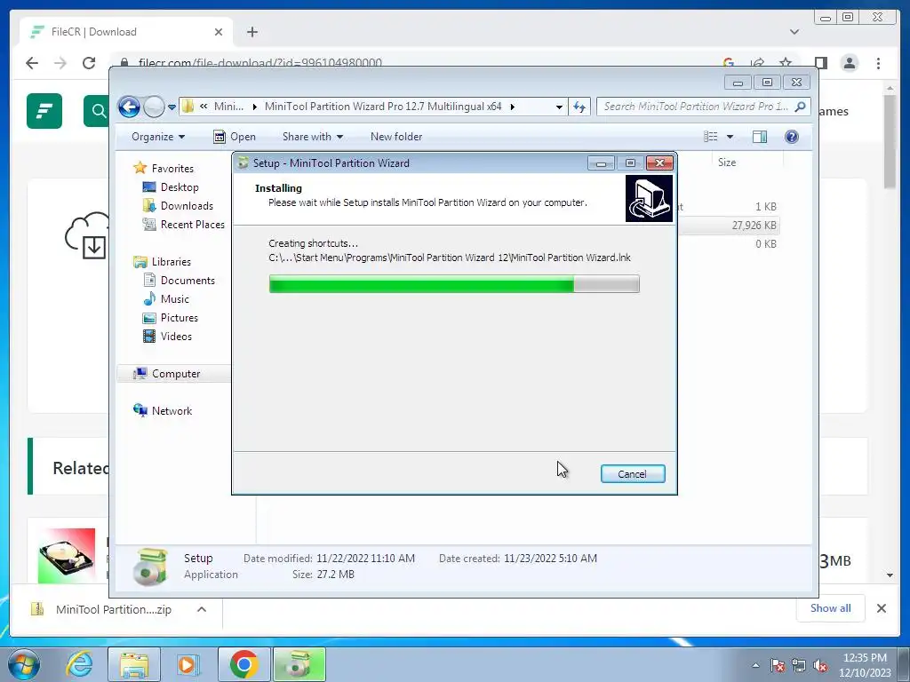Screen dimensions: 910x682
Task: Select Network in the navigation pane
Action: tap(172, 411)
